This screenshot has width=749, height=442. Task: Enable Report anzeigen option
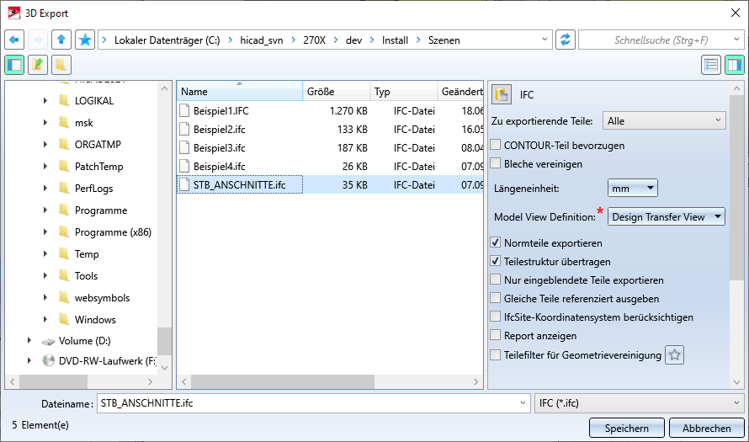[496, 336]
